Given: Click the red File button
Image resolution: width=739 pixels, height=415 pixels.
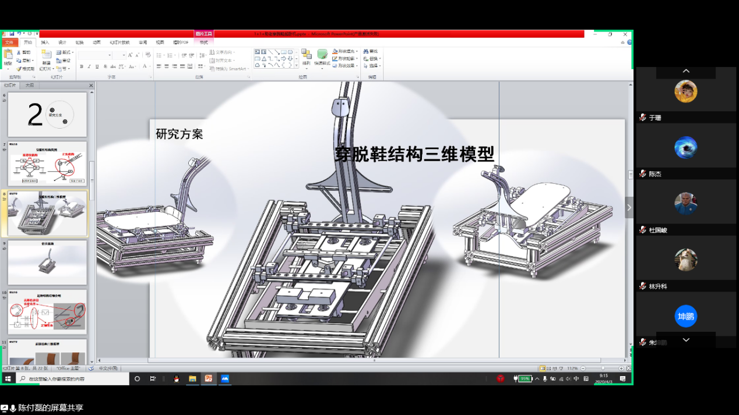Looking at the screenshot, I should click(9, 42).
